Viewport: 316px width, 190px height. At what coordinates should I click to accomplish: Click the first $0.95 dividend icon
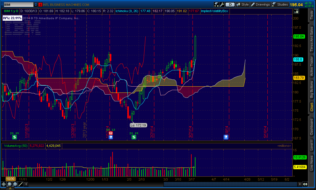click(15, 137)
